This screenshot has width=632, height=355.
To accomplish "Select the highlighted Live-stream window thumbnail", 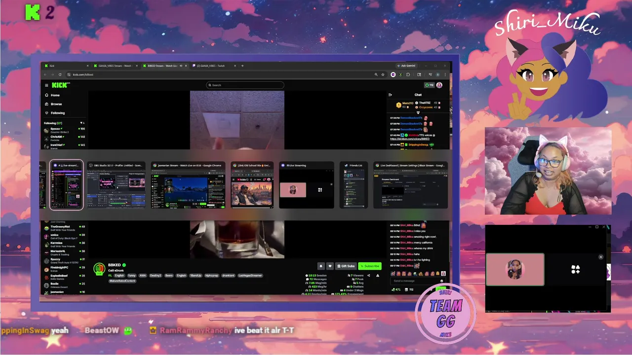I will point(66,185).
